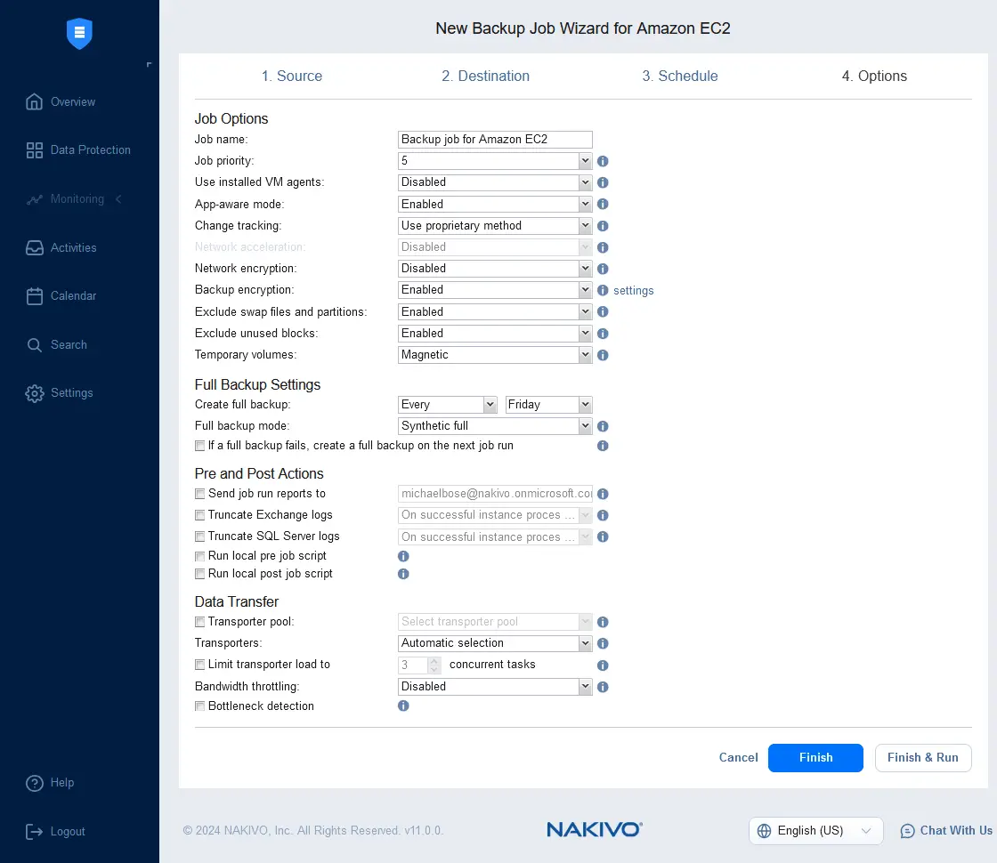
Task: Show info for Change tracking
Action: tap(603, 226)
